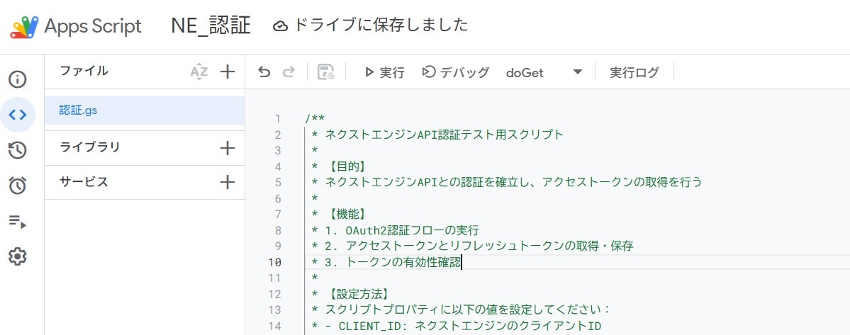Rename the project title NE_認証
This screenshot has height=335, width=850.
211,26
